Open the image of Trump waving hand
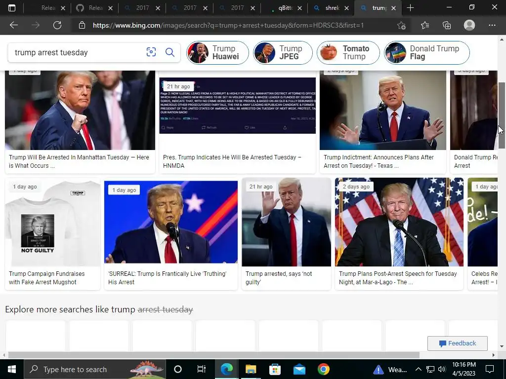This screenshot has height=379, width=506. 286,223
